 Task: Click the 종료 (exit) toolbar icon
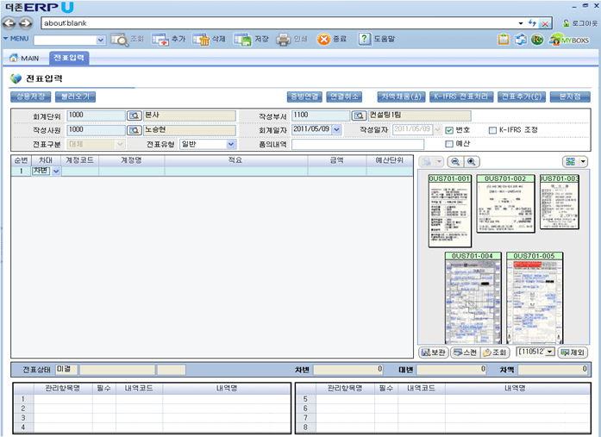pyautogui.click(x=323, y=40)
